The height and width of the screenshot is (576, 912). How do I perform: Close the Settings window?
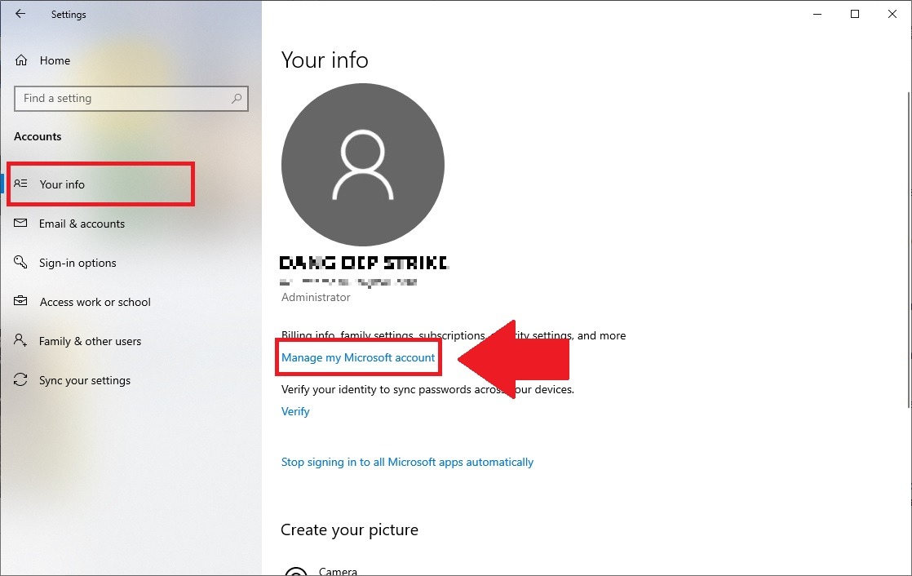point(892,14)
